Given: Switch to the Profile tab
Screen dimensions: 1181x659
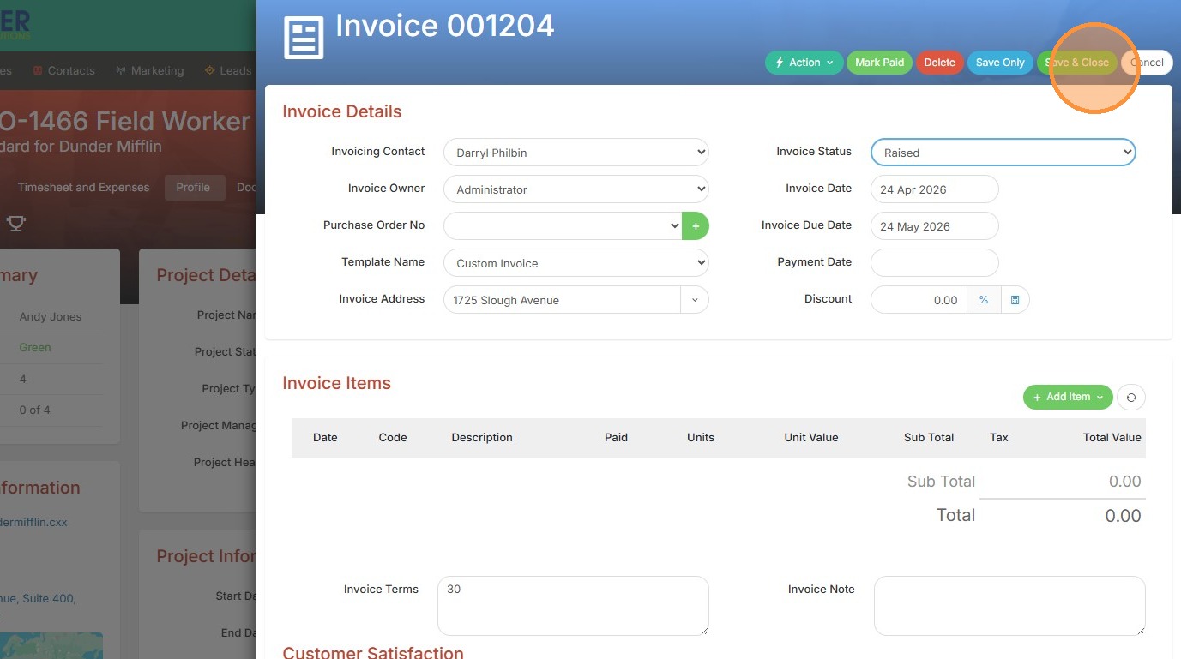Looking at the screenshot, I should point(193,187).
